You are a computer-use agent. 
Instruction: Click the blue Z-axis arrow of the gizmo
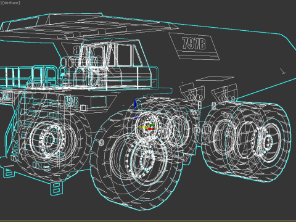tap(135, 103)
